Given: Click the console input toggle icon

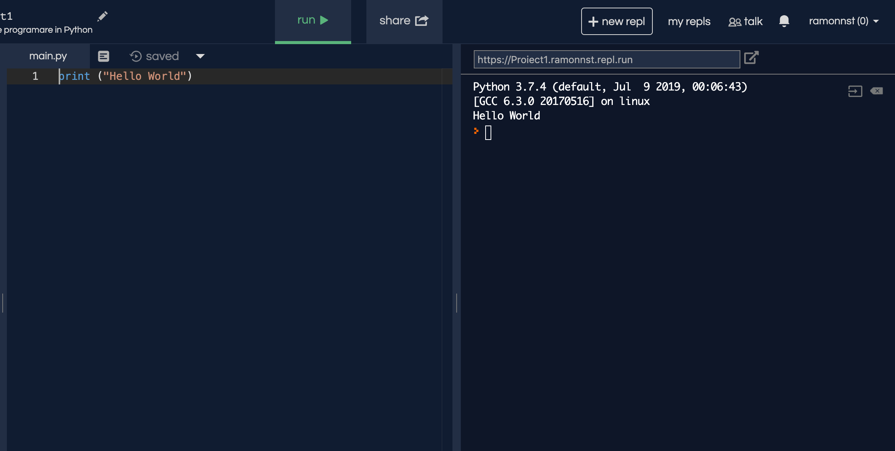Looking at the screenshot, I should click(x=855, y=91).
